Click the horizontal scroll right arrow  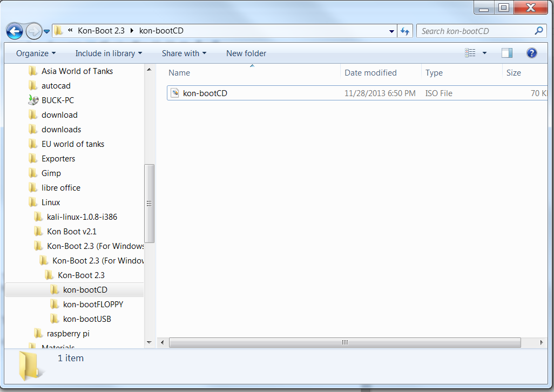point(542,342)
